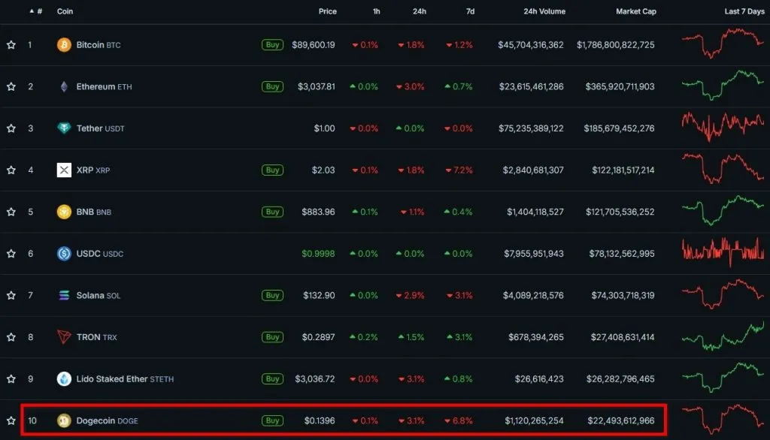Favorite Ethereum with its star
Viewport: 770px width, 440px height.
click(x=11, y=86)
